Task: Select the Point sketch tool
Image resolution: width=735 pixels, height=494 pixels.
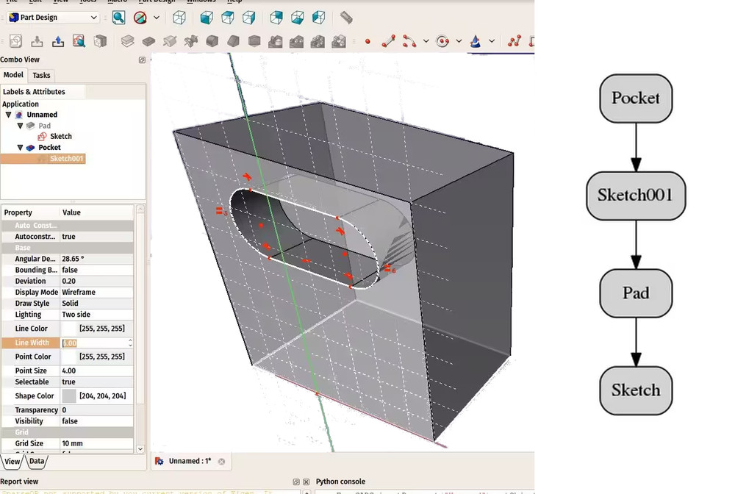Action: 367,42
